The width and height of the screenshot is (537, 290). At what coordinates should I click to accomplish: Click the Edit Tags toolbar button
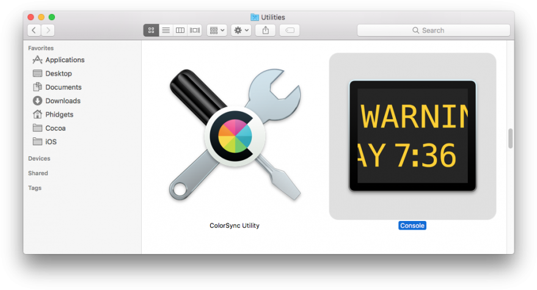pos(290,30)
